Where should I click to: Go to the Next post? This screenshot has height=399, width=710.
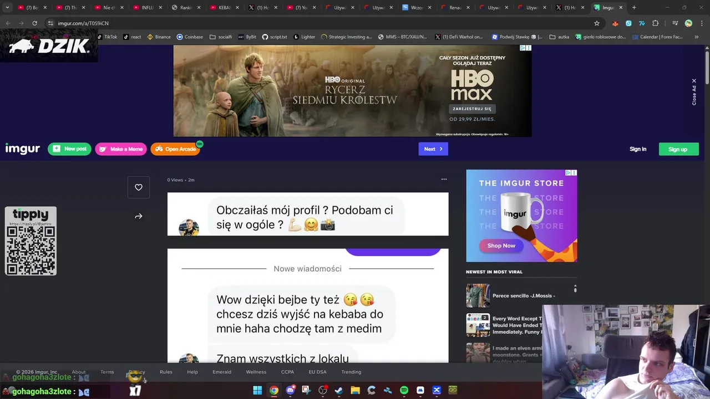[433, 149]
